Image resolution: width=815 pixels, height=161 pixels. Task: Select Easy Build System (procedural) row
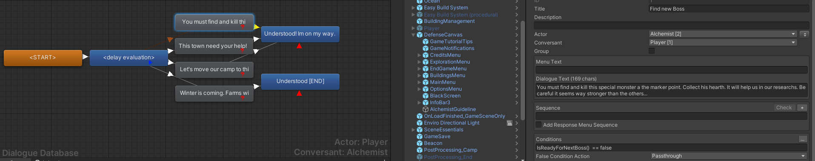point(461,14)
